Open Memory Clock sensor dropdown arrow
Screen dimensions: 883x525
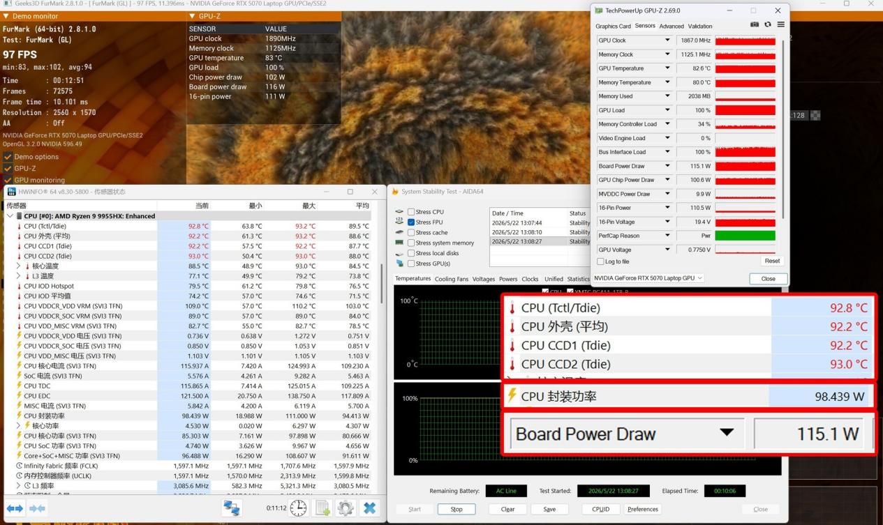pos(667,54)
